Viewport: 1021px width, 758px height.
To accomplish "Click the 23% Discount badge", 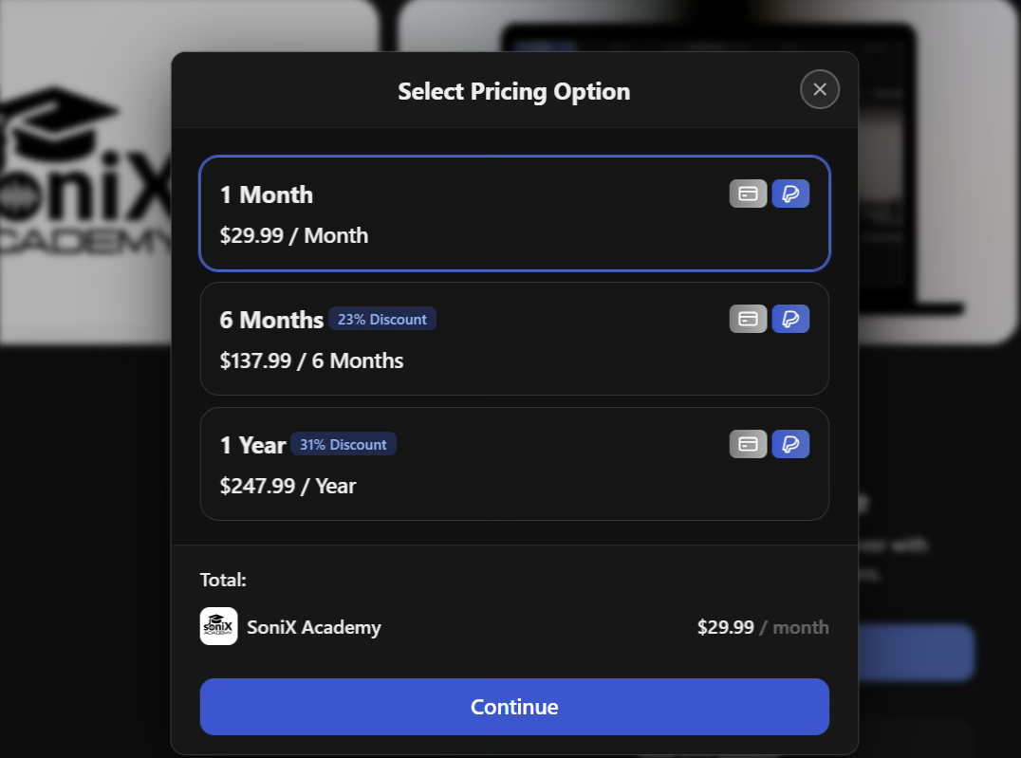I will click(x=382, y=319).
